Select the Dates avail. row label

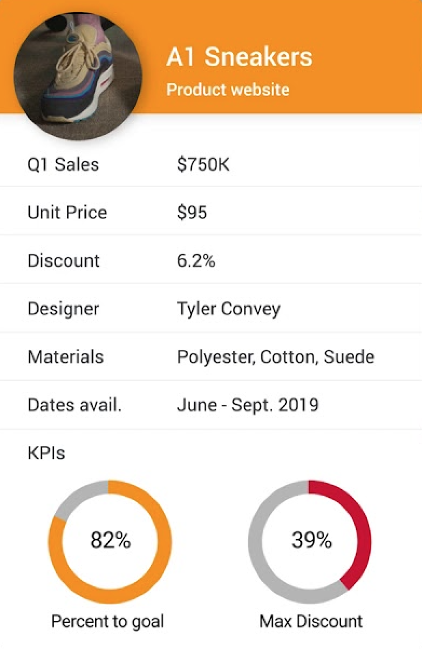[74, 405]
